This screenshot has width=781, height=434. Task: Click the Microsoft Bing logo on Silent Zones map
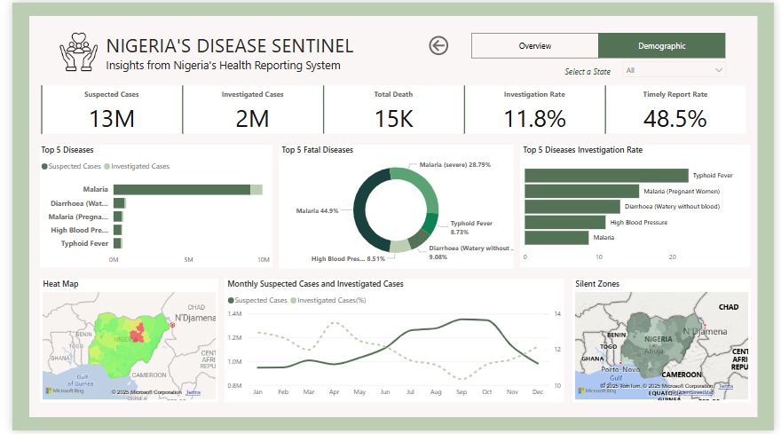point(596,391)
